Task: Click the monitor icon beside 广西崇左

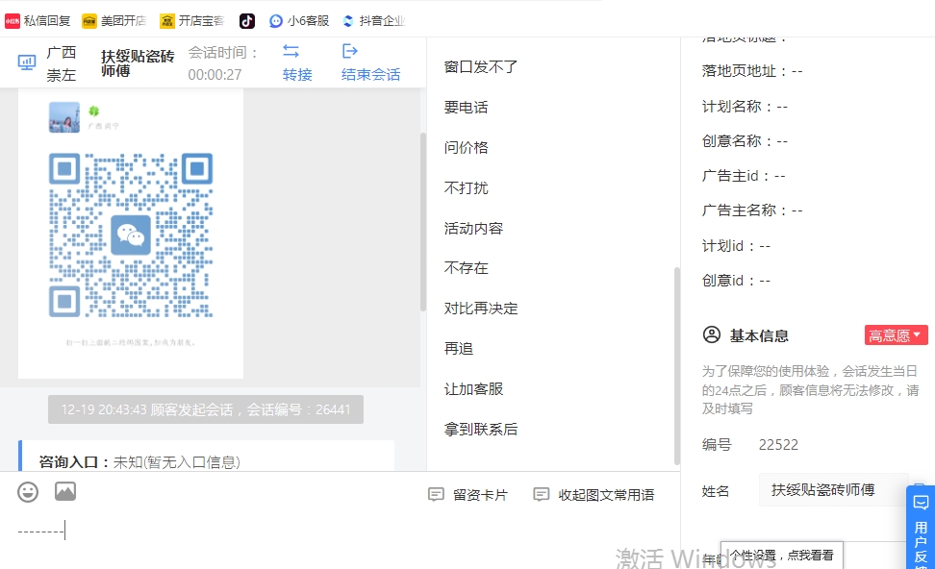Action: coord(27,62)
